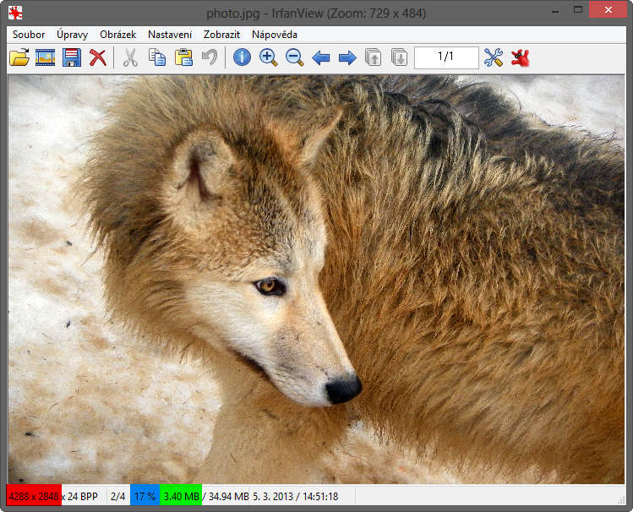Zoom in with the magnifier plus icon

(x=269, y=57)
